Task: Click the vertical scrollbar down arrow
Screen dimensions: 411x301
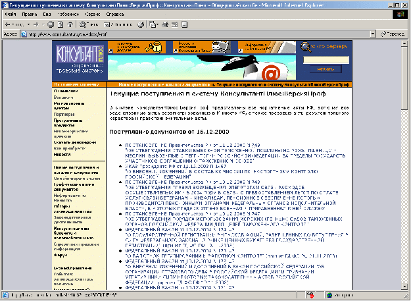Action: coord(404,287)
